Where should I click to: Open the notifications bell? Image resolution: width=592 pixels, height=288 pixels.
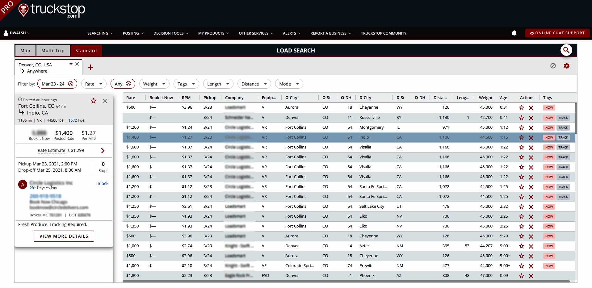tap(514, 33)
